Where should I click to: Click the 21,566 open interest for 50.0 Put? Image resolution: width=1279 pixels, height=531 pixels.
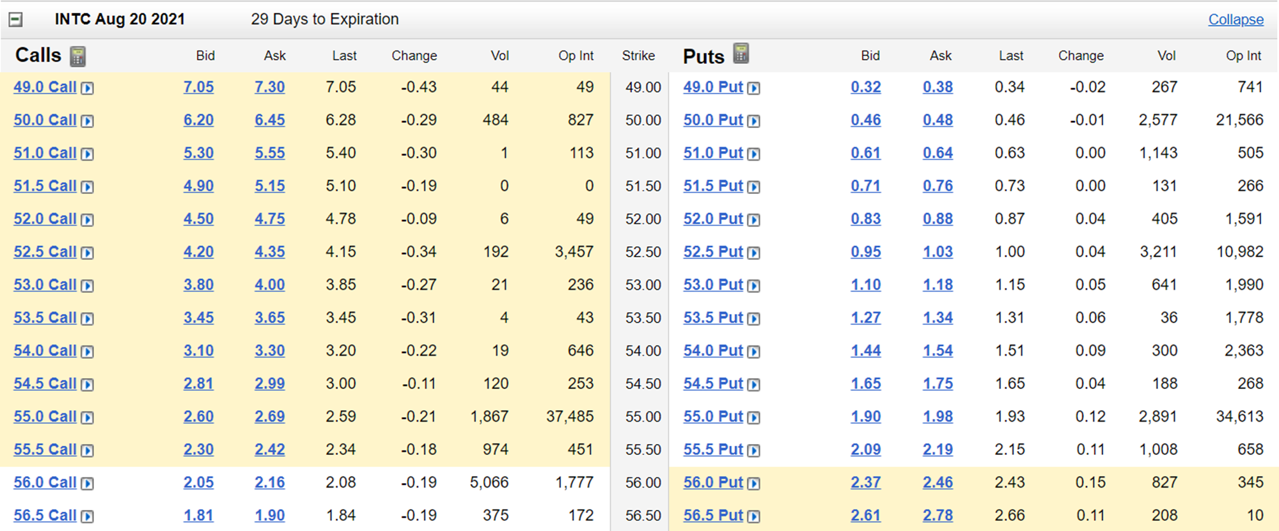click(x=1239, y=120)
